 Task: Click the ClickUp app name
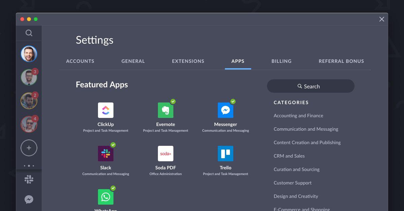pos(106,124)
